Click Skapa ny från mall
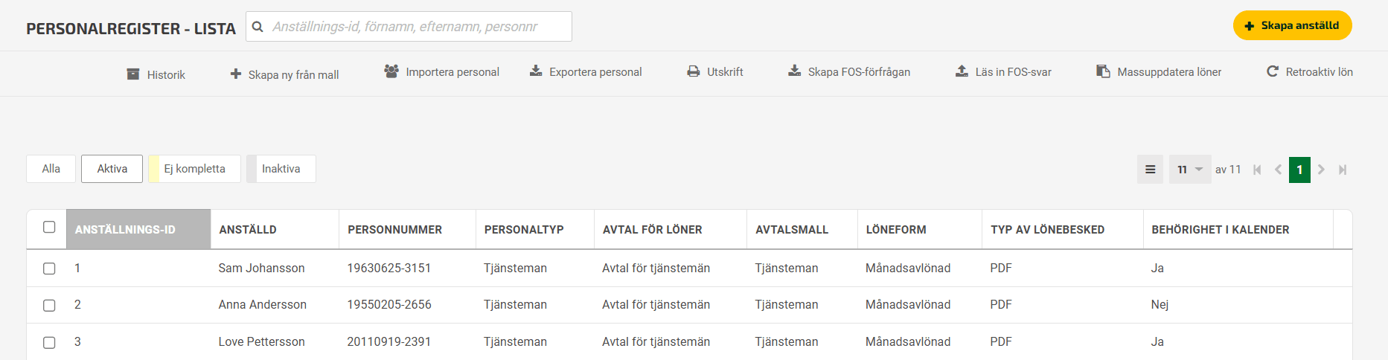The image size is (1388, 360). tap(284, 74)
